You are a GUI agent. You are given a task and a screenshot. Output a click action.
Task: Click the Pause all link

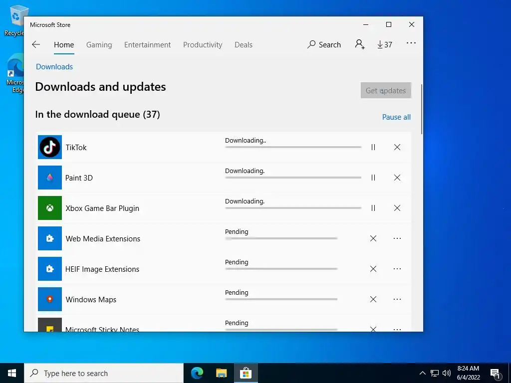click(396, 117)
